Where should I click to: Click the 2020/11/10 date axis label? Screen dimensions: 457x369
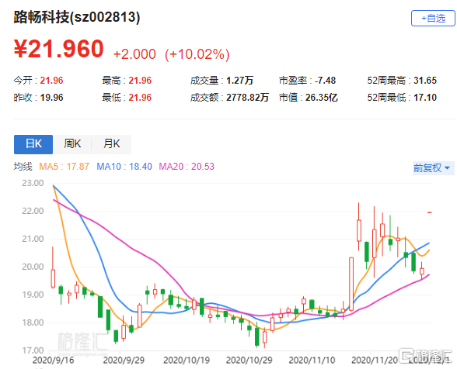click(312, 360)
